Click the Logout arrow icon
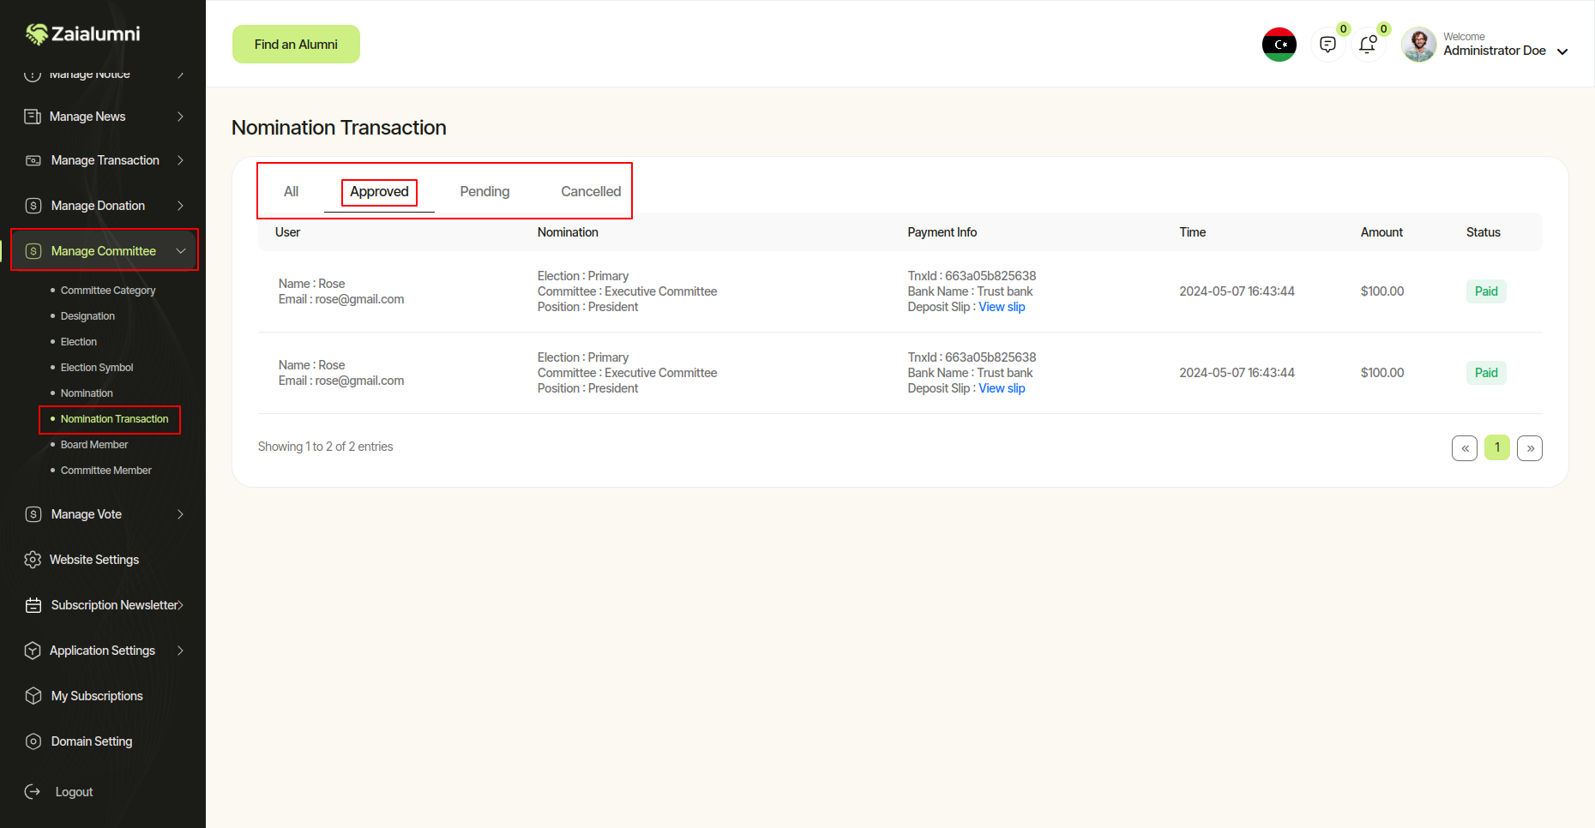 point(33,792)
